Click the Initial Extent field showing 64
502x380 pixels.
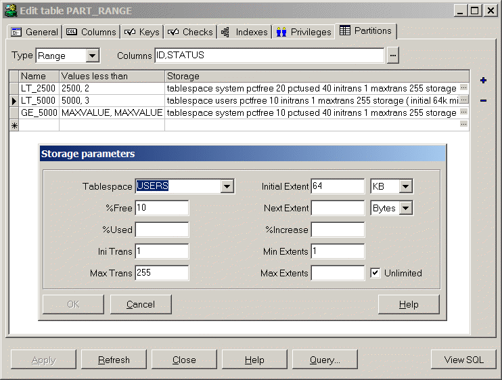pyautogui.click(x=338, y=186)
